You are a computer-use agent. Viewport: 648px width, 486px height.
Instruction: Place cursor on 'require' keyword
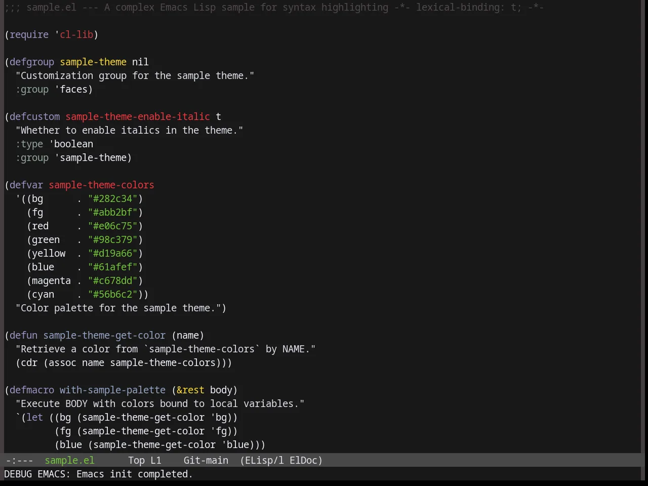pos(29,34)
